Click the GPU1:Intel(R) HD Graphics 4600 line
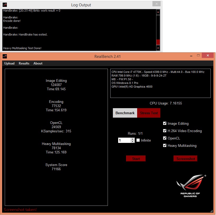The width and height of the screenshot is (216, 215). tap(132, 87)
